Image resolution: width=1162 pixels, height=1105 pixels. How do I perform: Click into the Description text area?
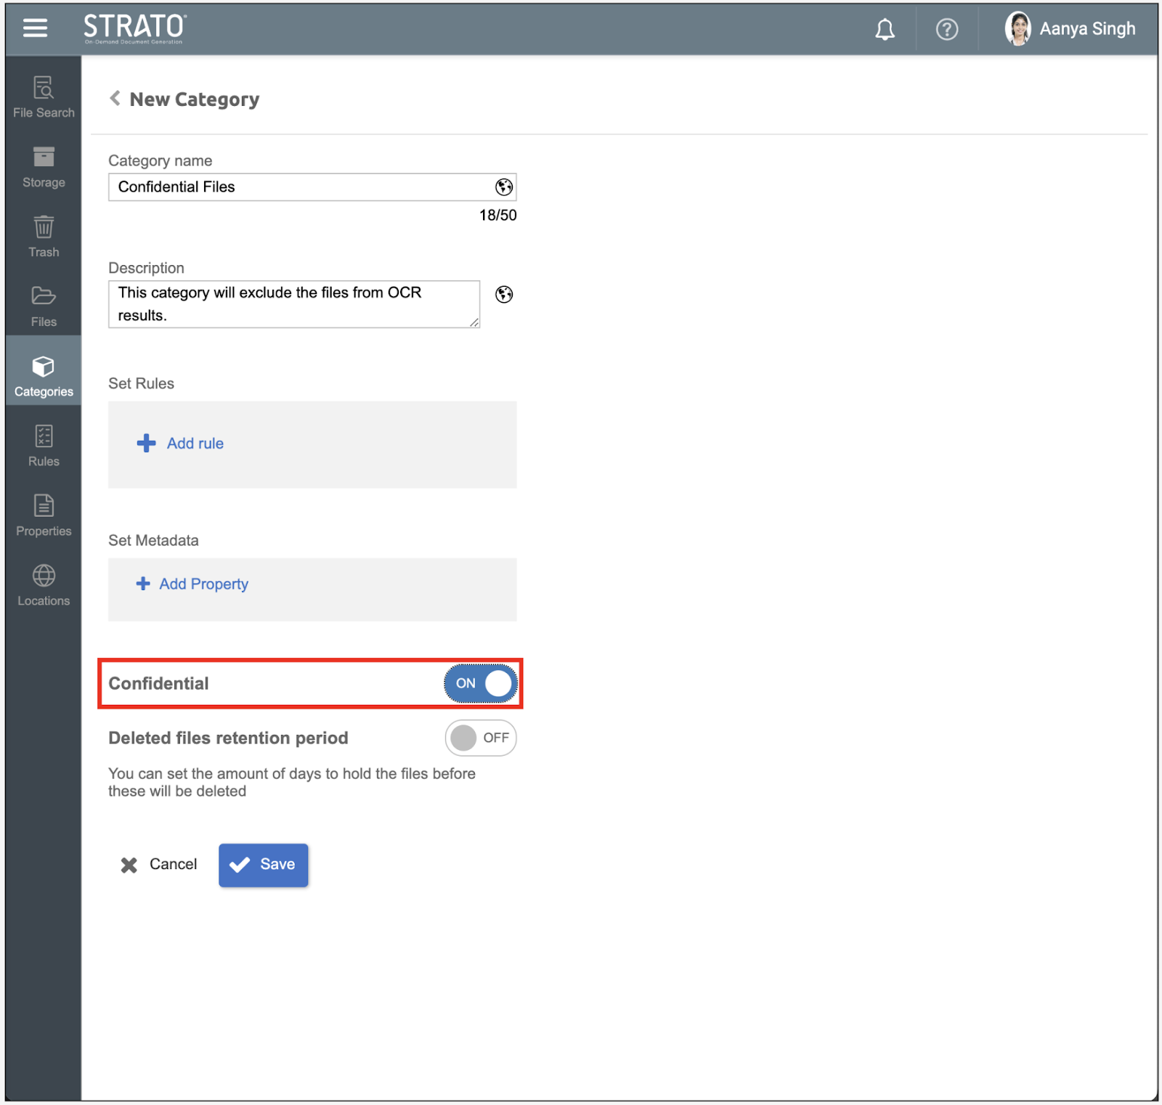point(293,304)
